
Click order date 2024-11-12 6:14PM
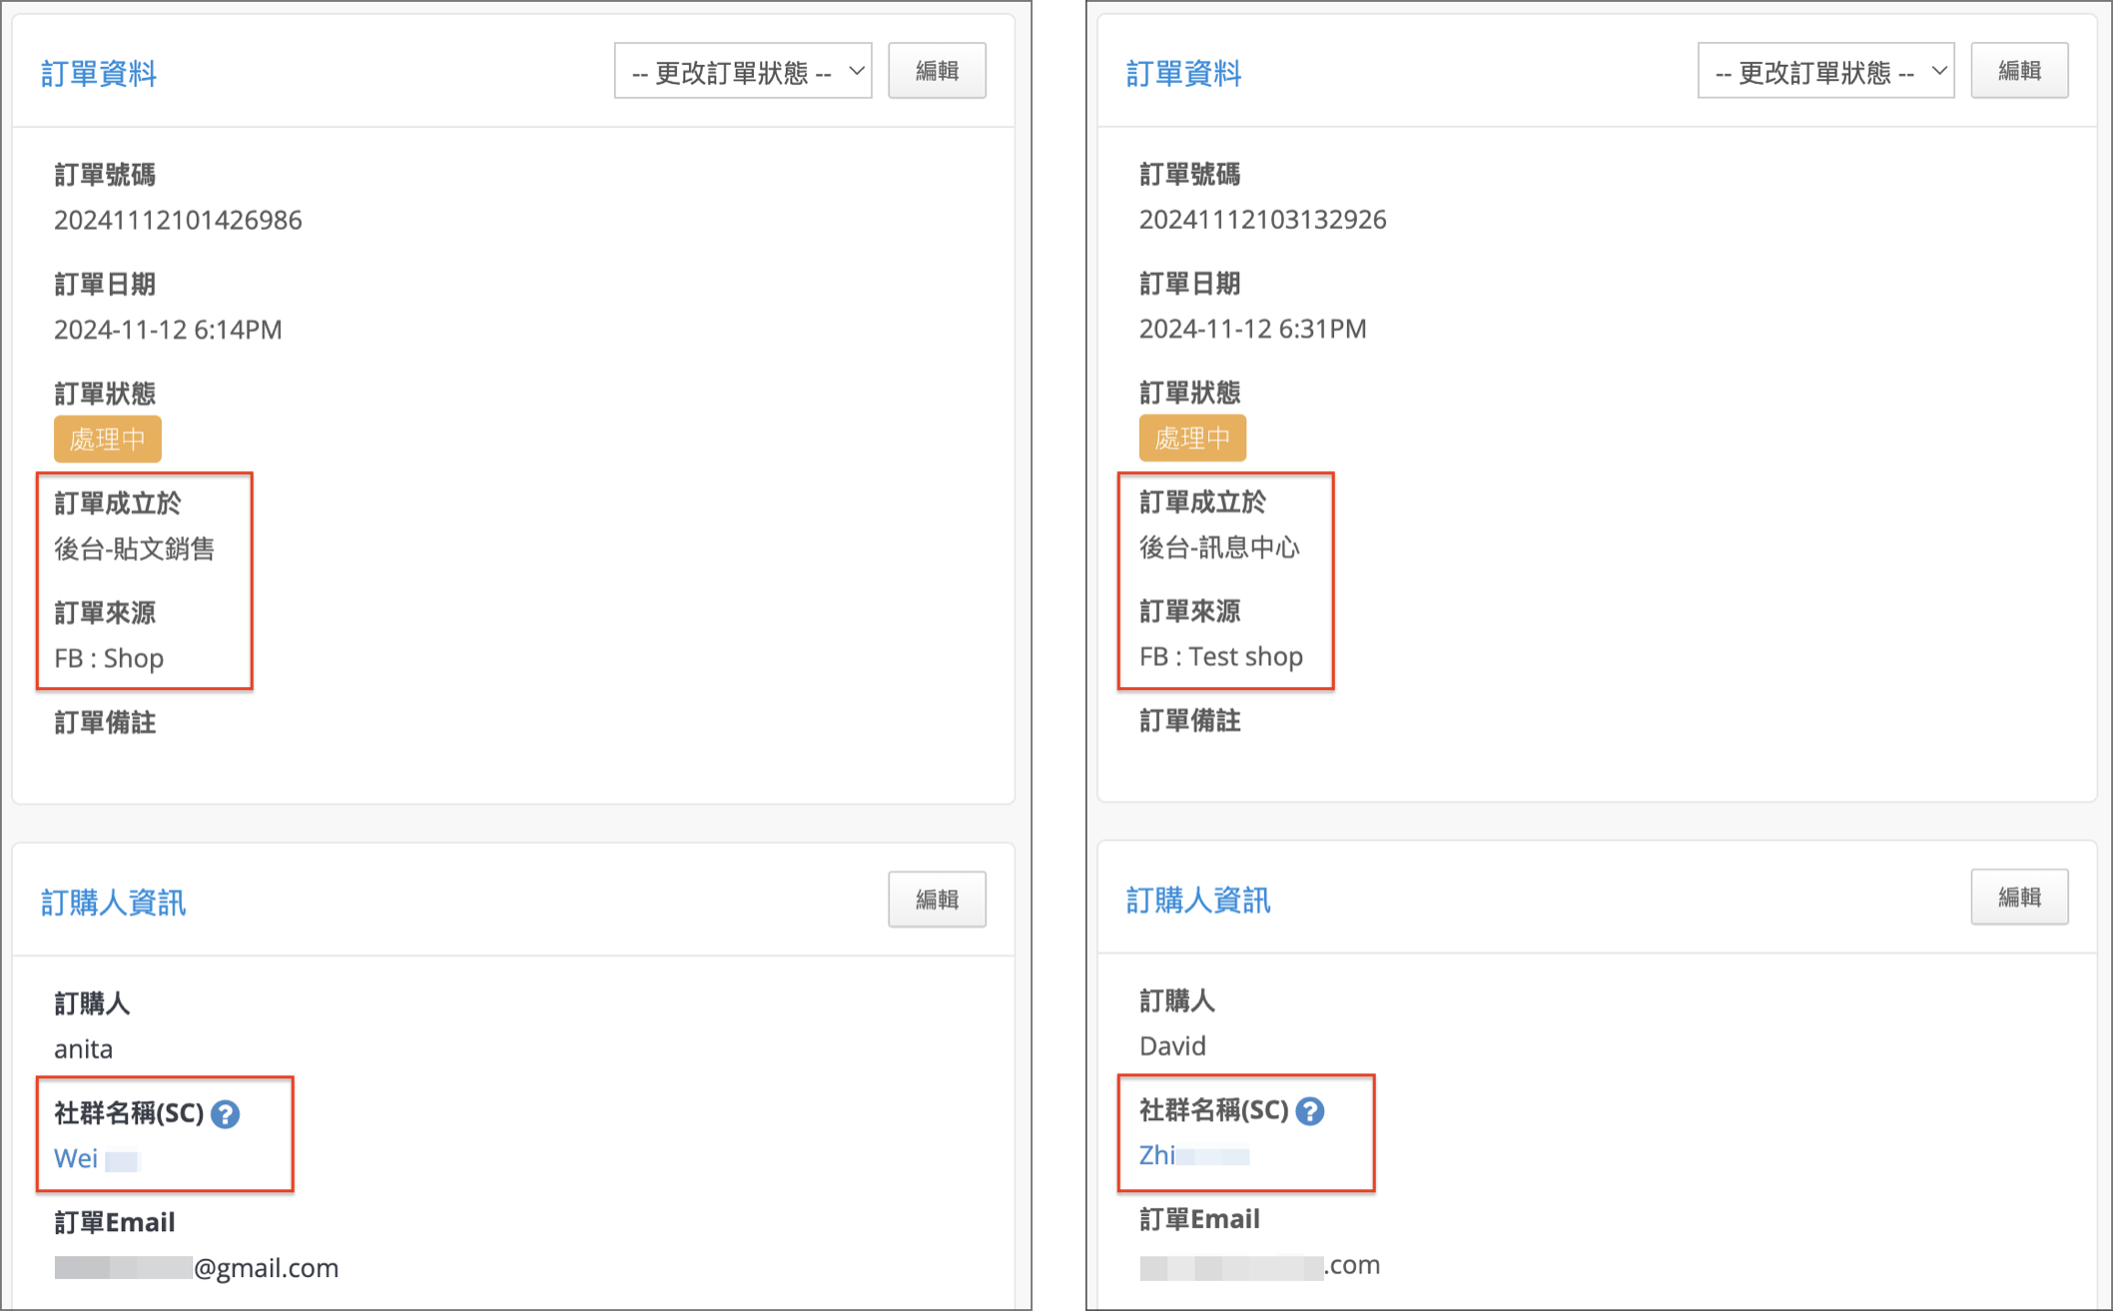(168, 329)
